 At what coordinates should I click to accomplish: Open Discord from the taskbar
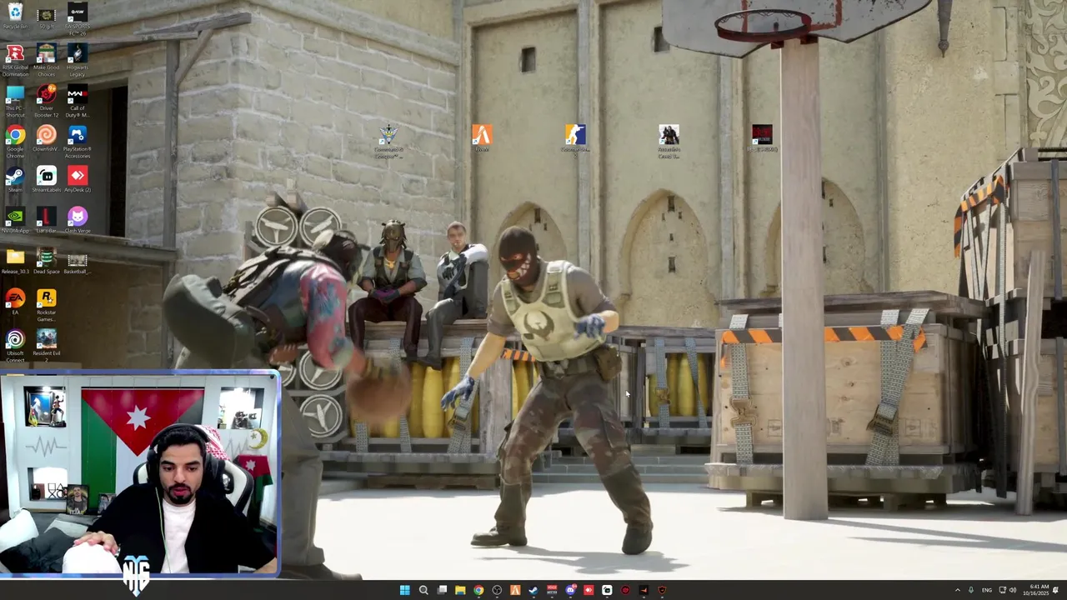pos(570,590)
